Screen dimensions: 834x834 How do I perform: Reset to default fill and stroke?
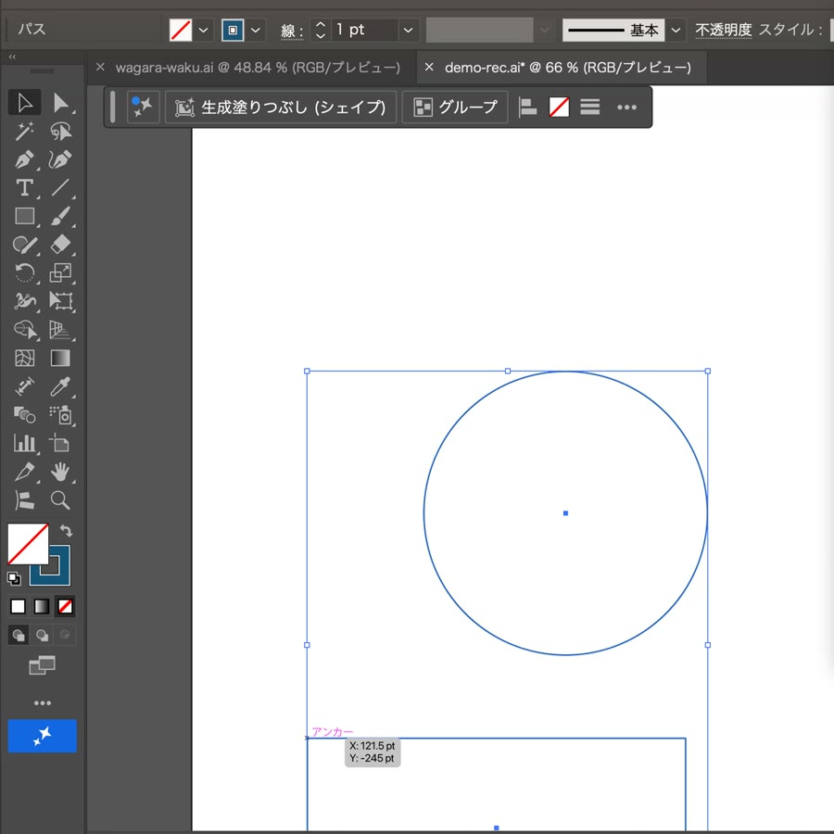coord(14,578)
